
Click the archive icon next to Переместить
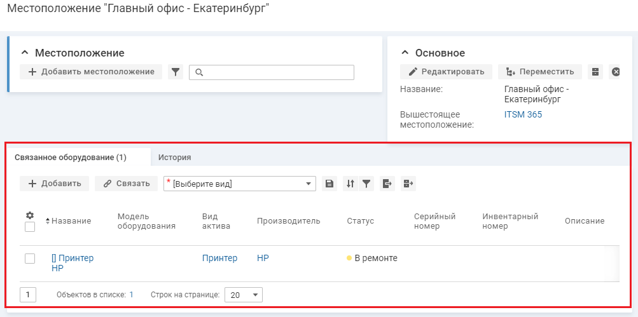pos(595,72)
